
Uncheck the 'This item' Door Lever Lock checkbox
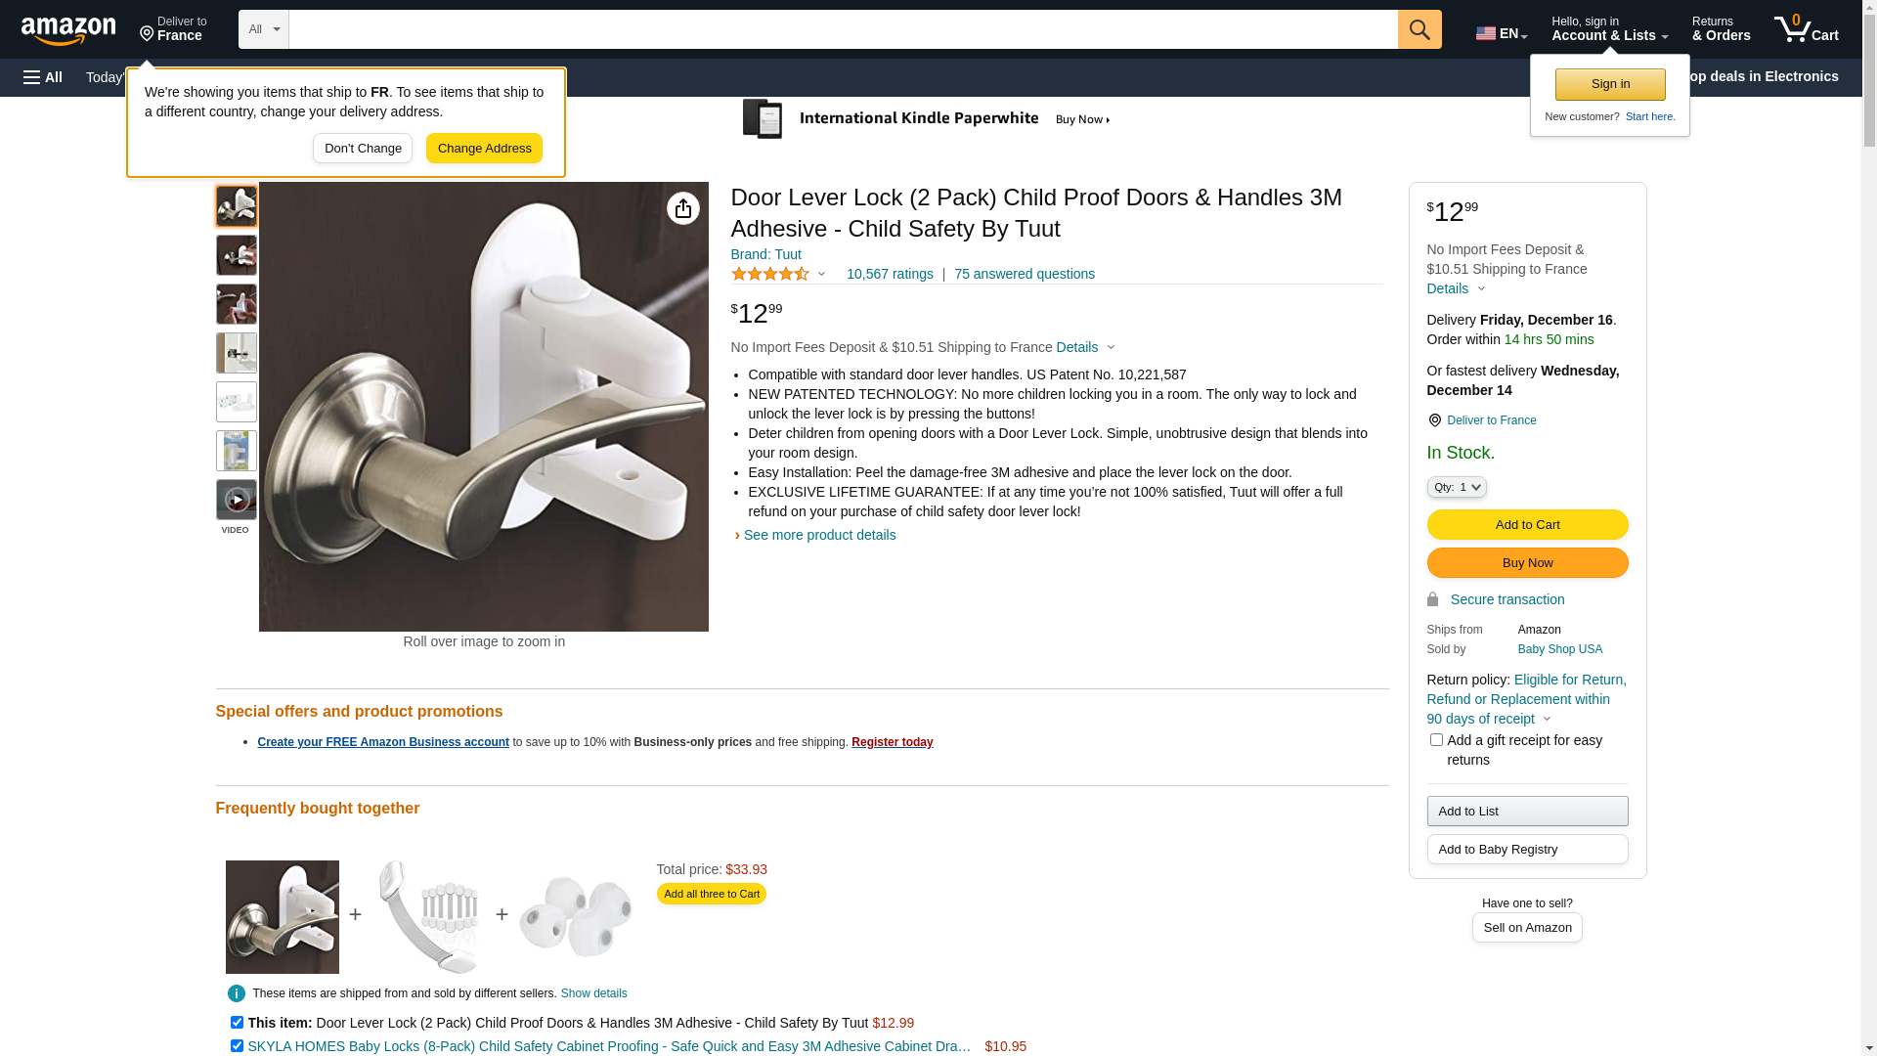(237, 1023)
